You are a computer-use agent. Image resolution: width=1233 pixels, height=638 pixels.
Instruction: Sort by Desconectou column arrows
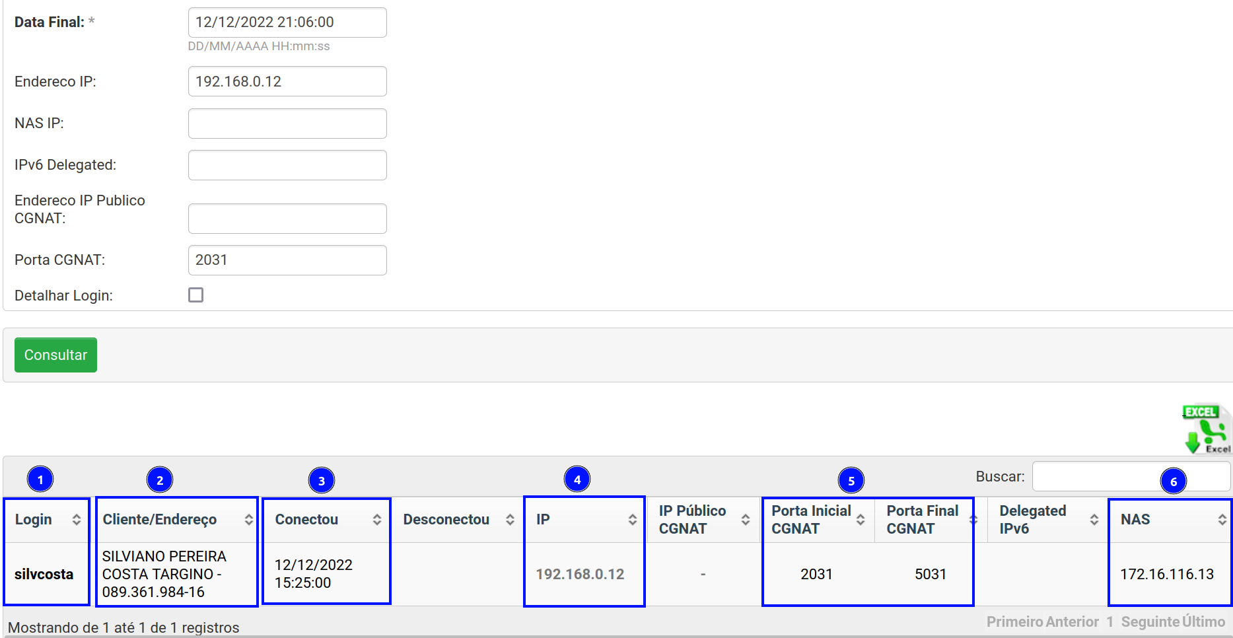tap(509, 520)
